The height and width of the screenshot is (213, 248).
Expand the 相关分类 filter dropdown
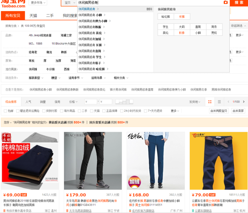pyautogui.click(x=121, y=78)
